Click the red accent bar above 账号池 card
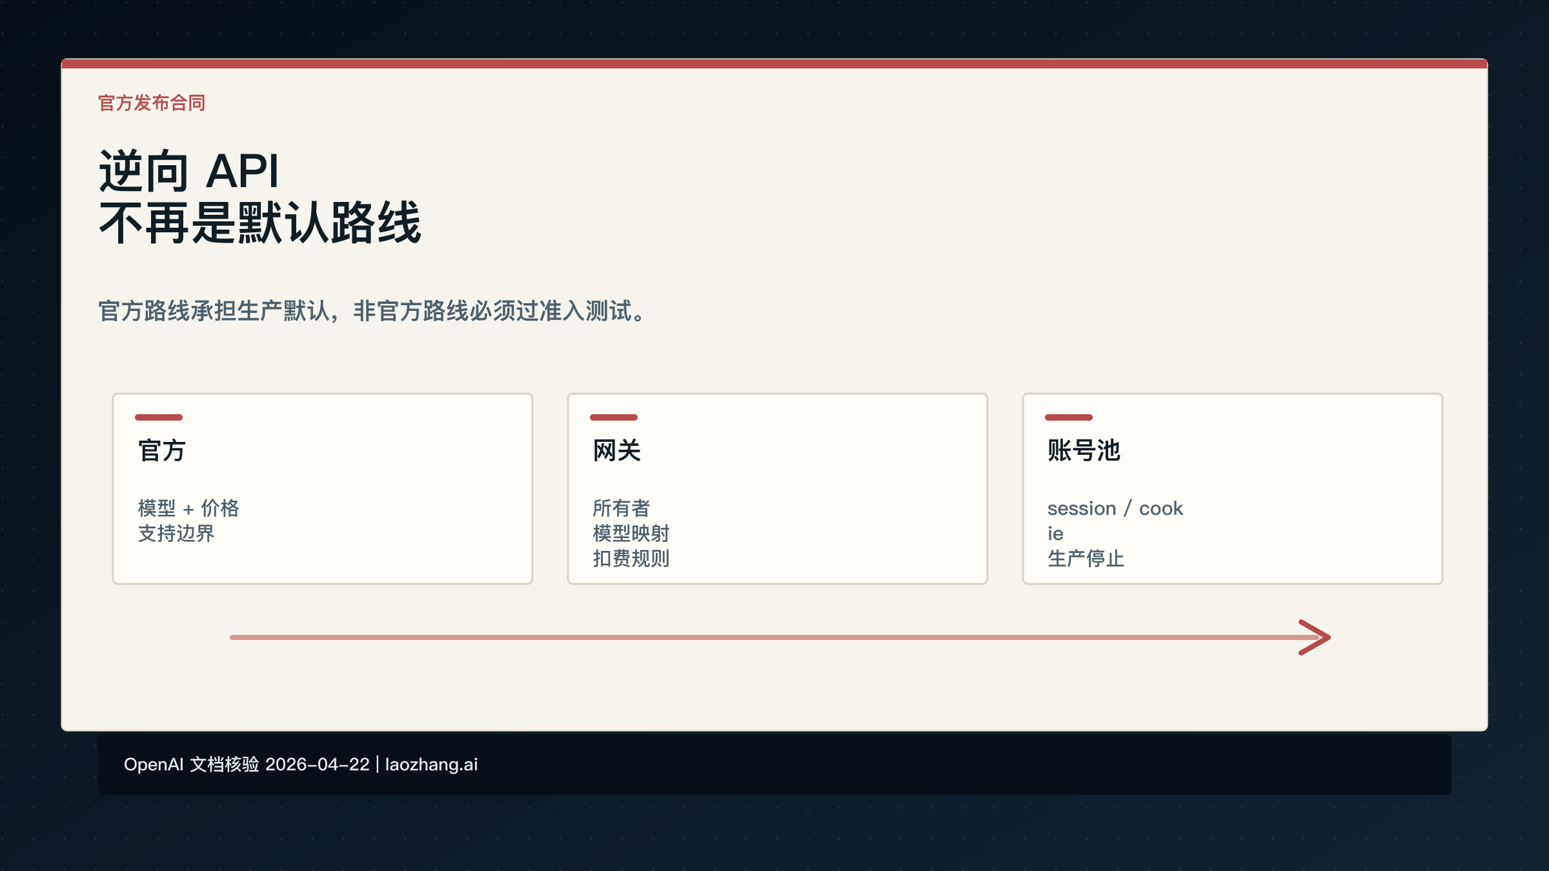The image size is (1549, 871). 1069,417
